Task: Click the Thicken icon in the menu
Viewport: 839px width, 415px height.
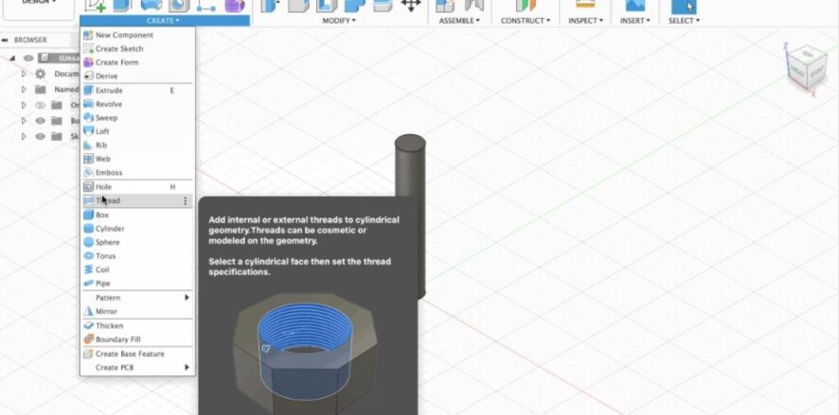Action: (88, 326)
